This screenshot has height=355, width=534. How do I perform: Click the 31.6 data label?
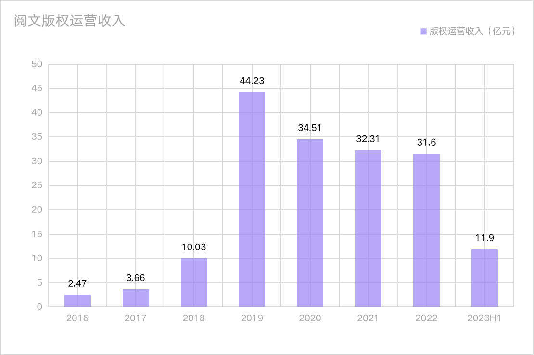pos(426,142)
